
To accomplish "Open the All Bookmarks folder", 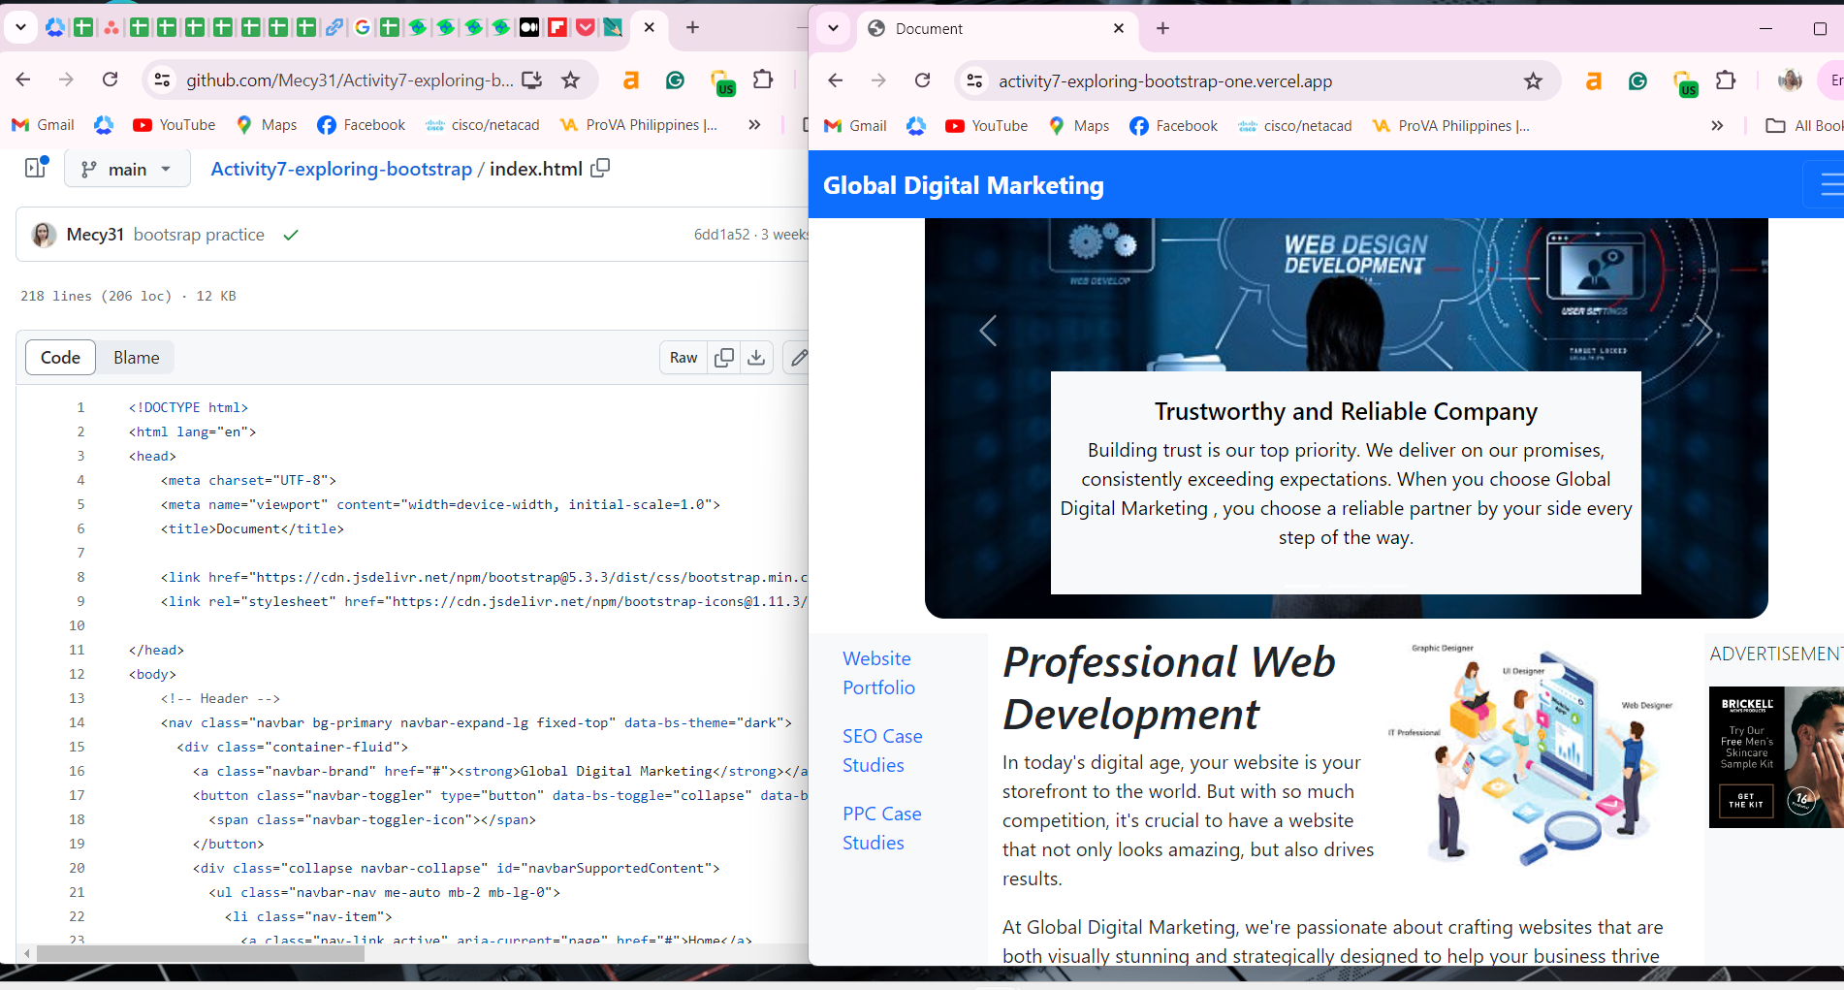I will pyautogui.click(x=1804, y=126).
